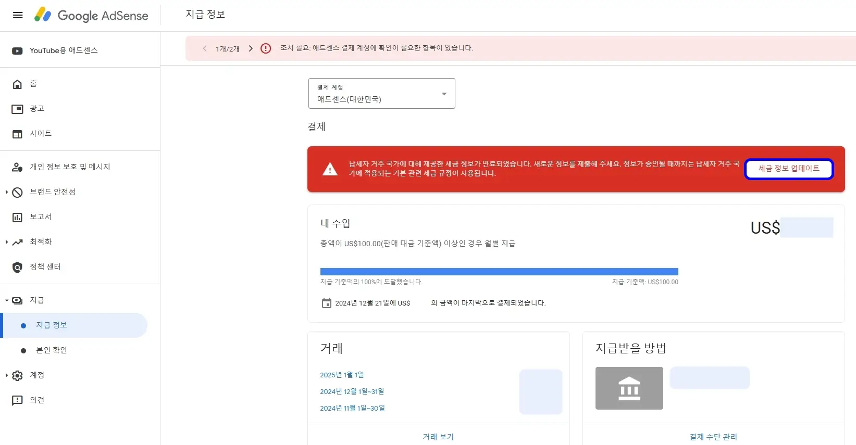The width and height of the screenshot is (856, 445).
Task: Click 총액이 US$100.00 monthly payment description
Action: (418, 244)
